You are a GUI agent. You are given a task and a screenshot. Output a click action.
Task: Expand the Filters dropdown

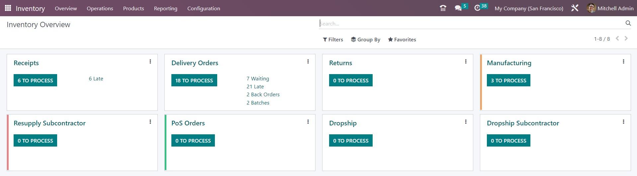333,39
